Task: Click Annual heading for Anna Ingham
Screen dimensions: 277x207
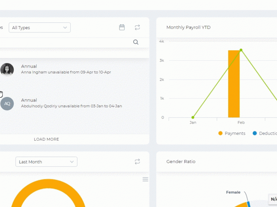Action: [x=29, y=66]
